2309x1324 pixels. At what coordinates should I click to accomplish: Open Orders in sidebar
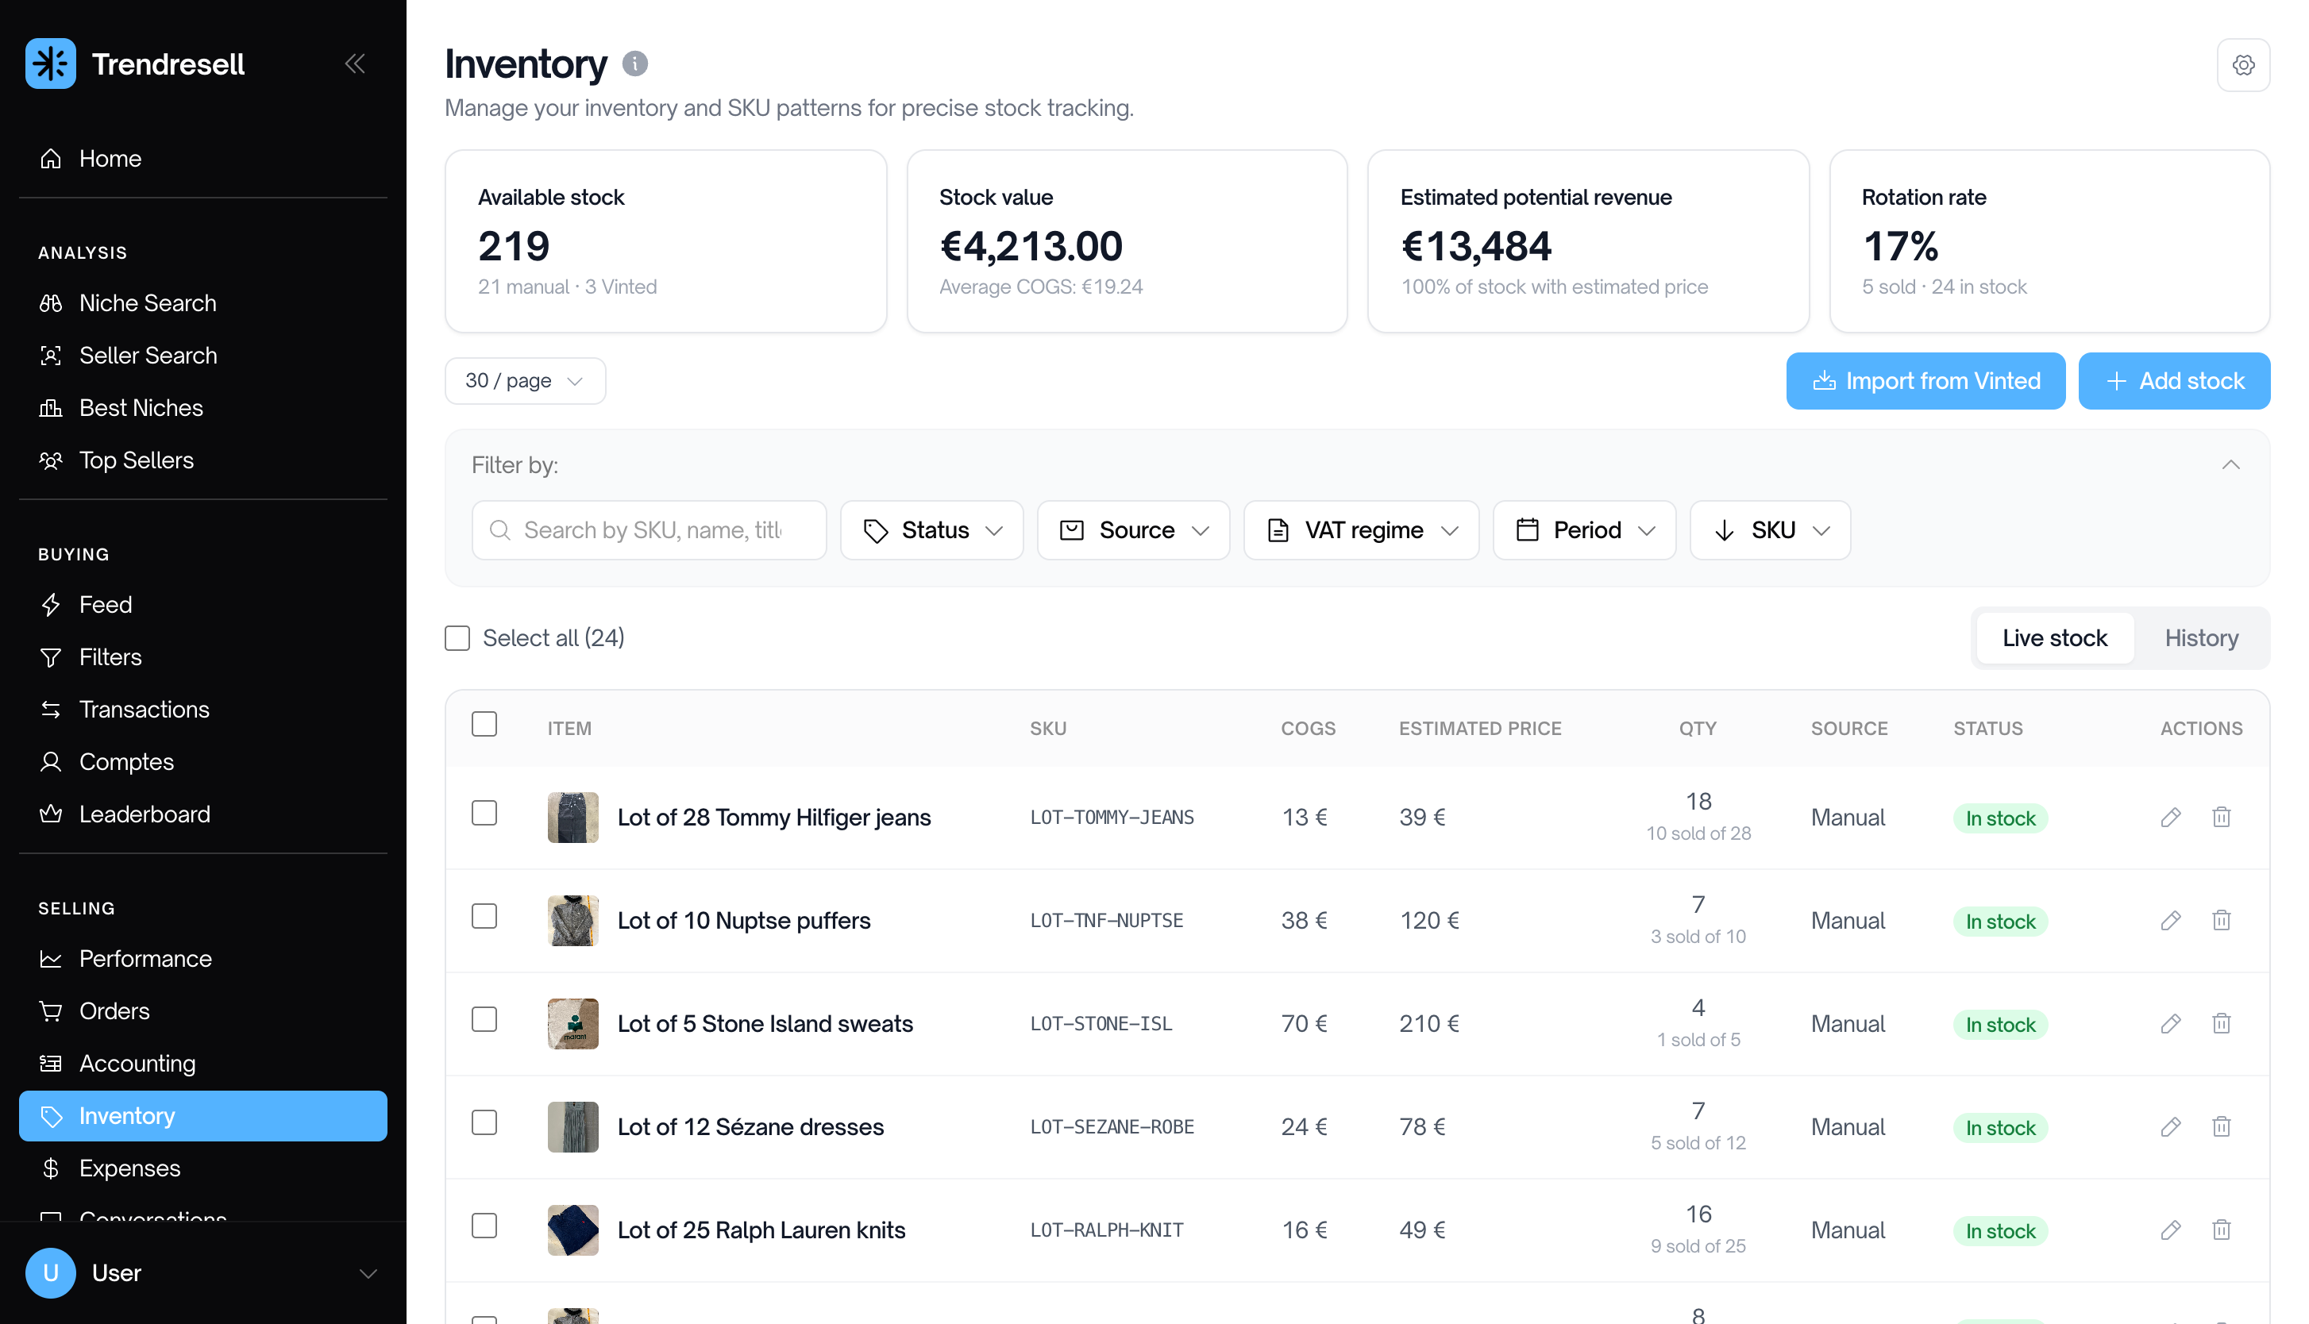[202, 1010]
